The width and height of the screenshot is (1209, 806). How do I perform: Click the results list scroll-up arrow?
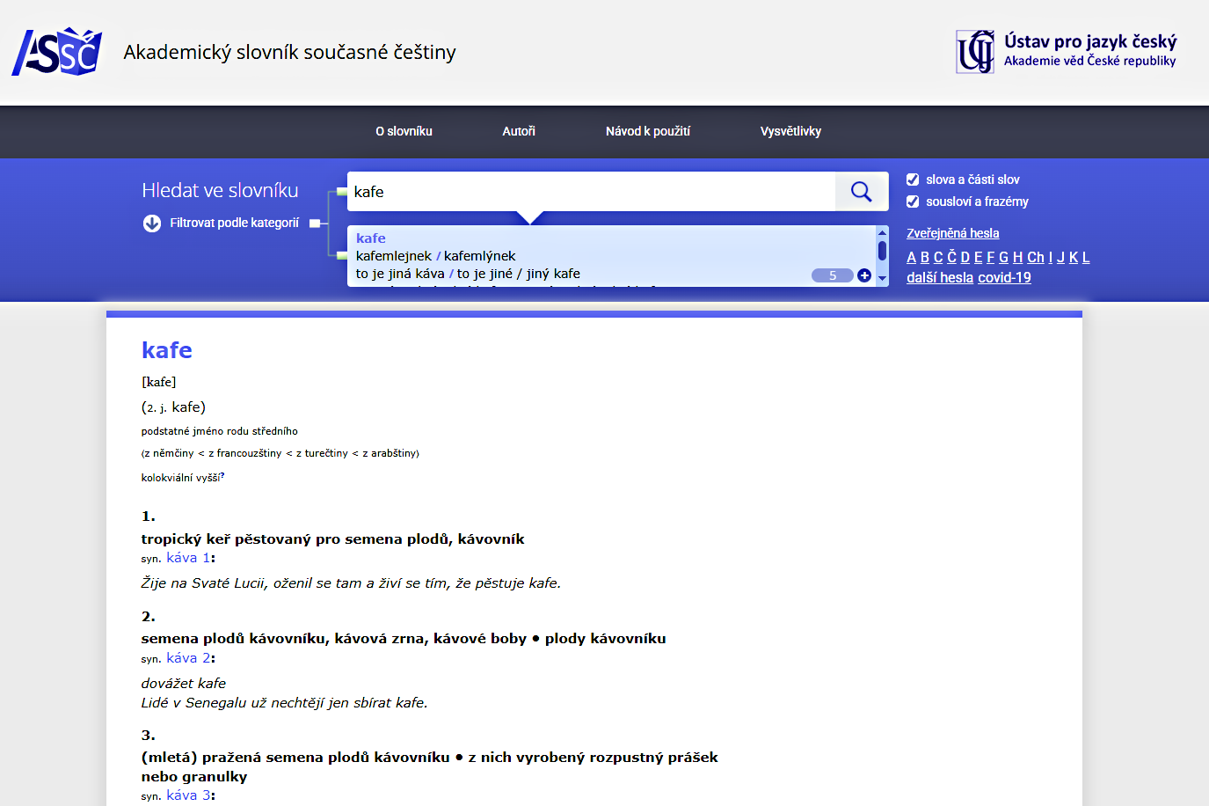click(x=882, y=233)
